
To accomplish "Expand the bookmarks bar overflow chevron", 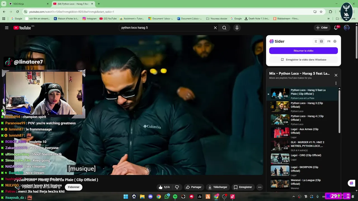I will click(328, 19).
